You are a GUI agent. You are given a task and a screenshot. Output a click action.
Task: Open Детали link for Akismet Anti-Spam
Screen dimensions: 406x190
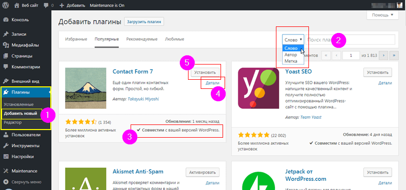pos(212,183)
